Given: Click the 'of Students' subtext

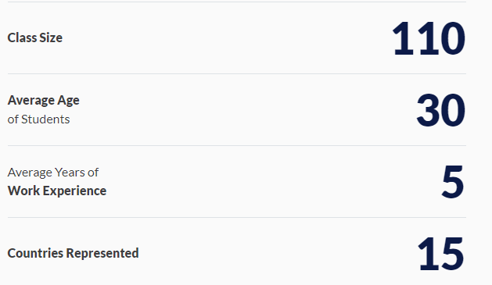Looking at the screenshot, I should click(38, 119).
